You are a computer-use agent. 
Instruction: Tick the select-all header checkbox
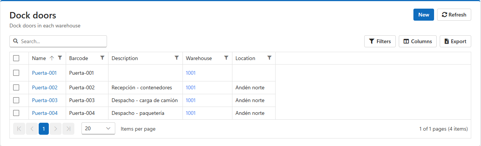16,58
